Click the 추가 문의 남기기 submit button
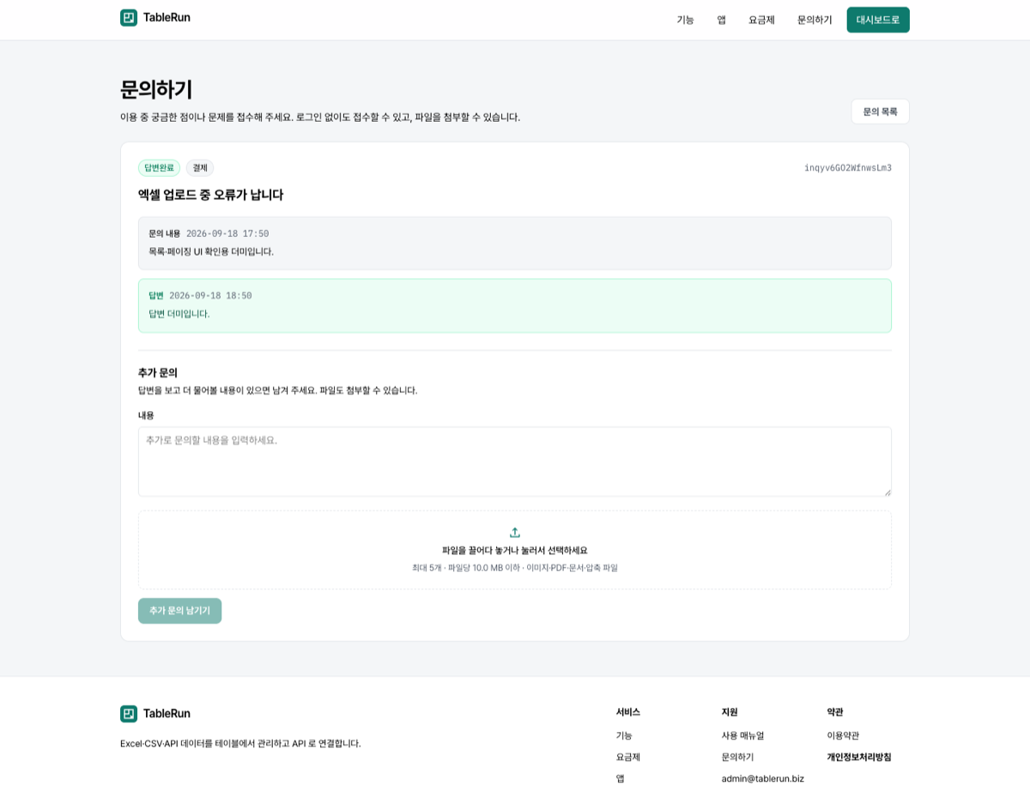The height and width of the screenshot is (786, 1030). coord(179,611)
